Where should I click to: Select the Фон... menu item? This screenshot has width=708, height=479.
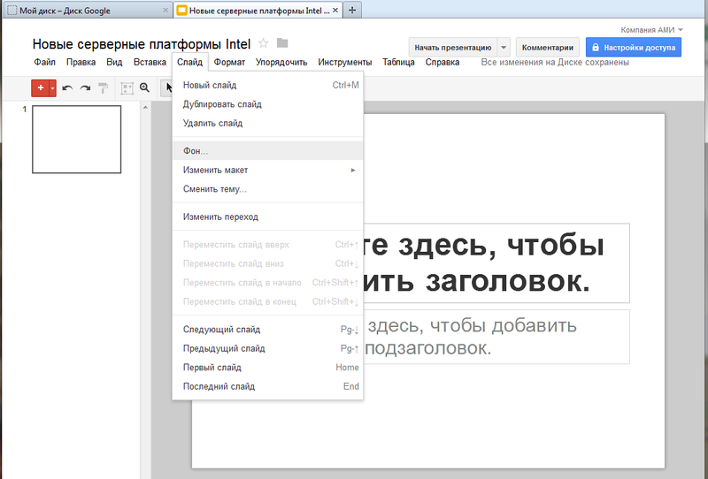(268, 151)
